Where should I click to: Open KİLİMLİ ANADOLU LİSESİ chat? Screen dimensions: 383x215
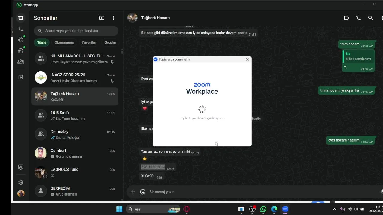pos(75,59)
